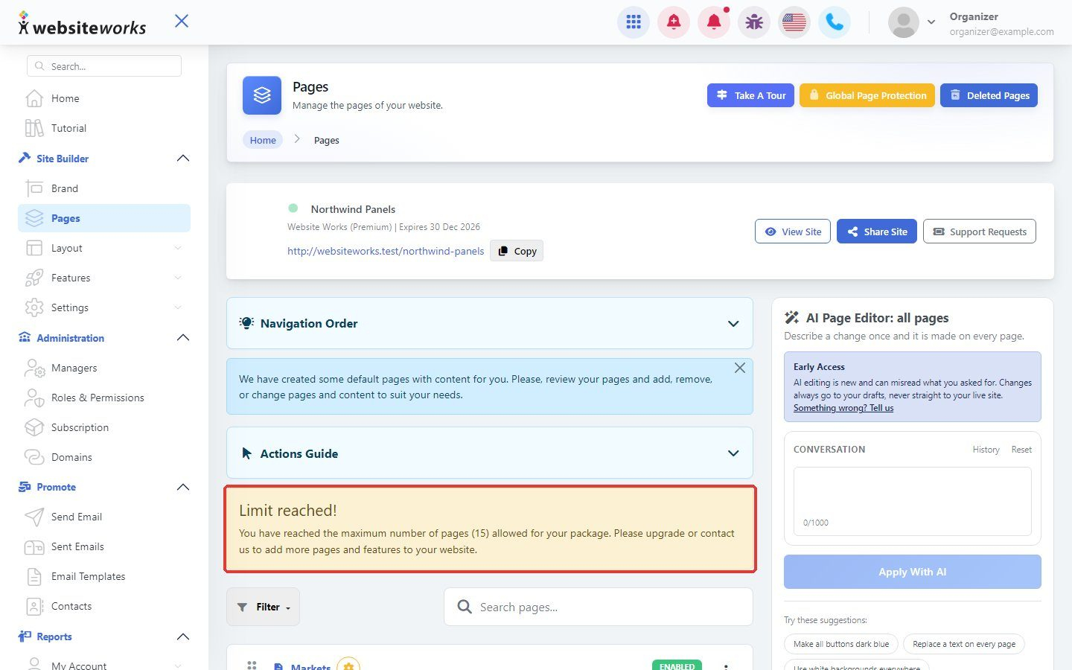Click the red alert bell with plus icon
Screen dimensions: 1072x670
tap(674, 22)
